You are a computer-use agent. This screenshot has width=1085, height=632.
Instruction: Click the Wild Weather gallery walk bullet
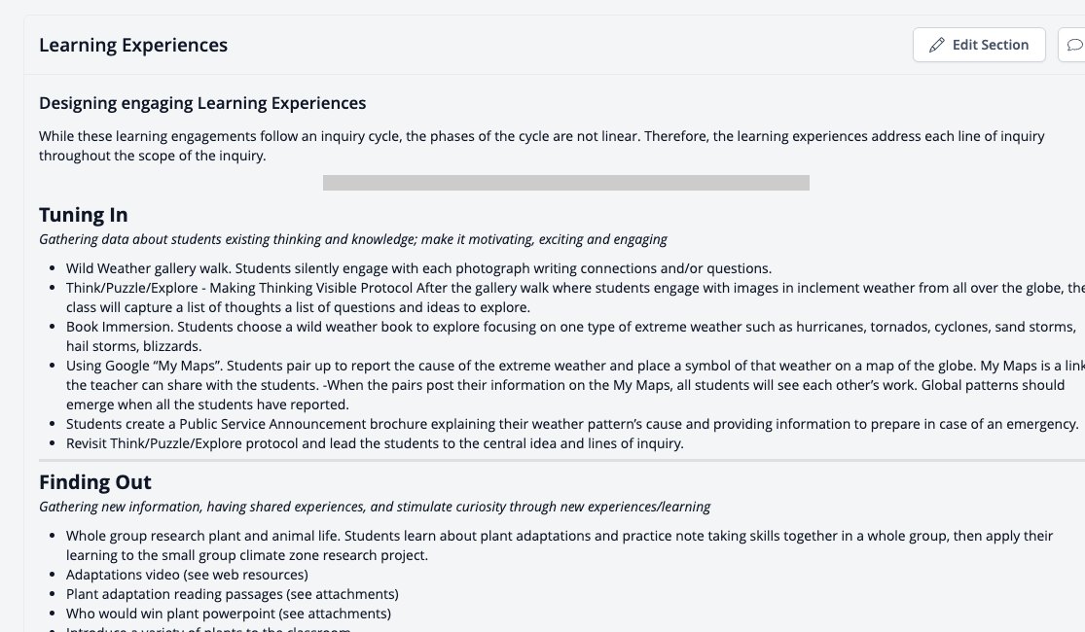[418, 268]
